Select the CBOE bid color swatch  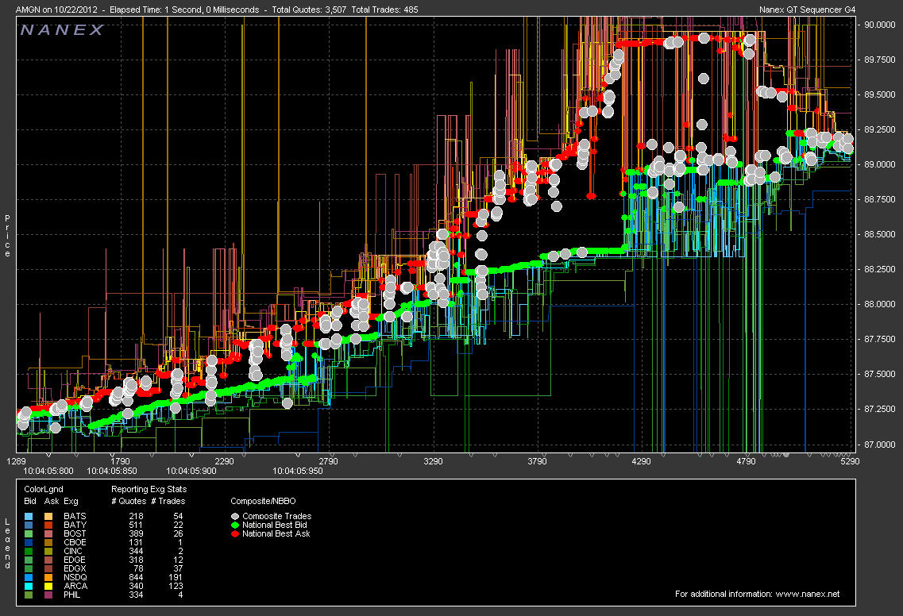point(29,542)
